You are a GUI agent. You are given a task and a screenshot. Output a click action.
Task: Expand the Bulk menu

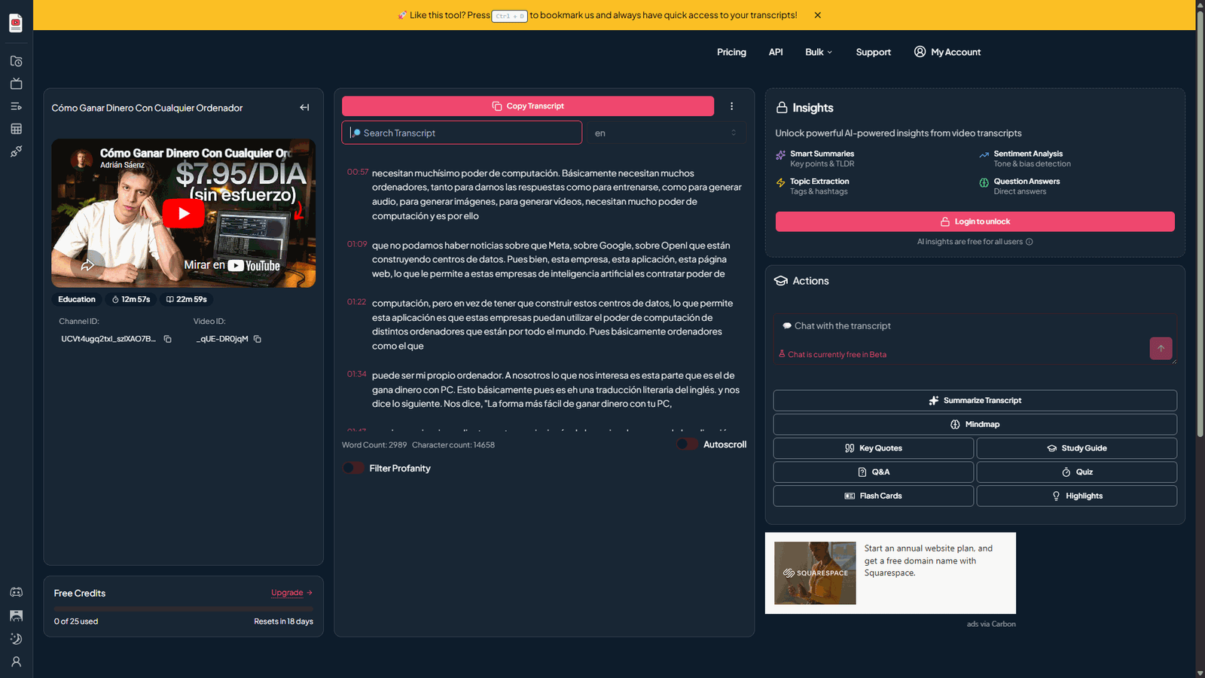pos(818,52)
